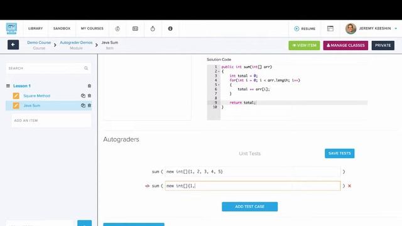
Task: Click the Resume button
Action: (x=305, y=29)
